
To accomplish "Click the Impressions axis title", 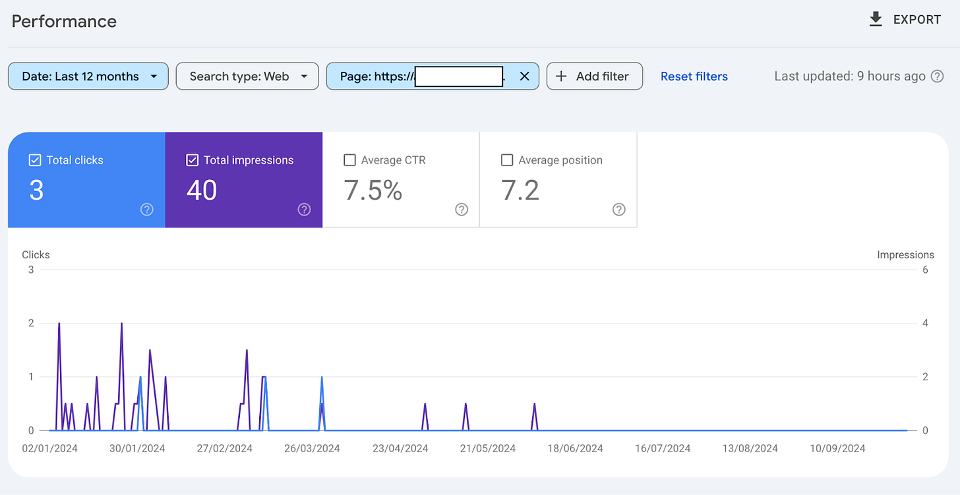I will [905, 254].
